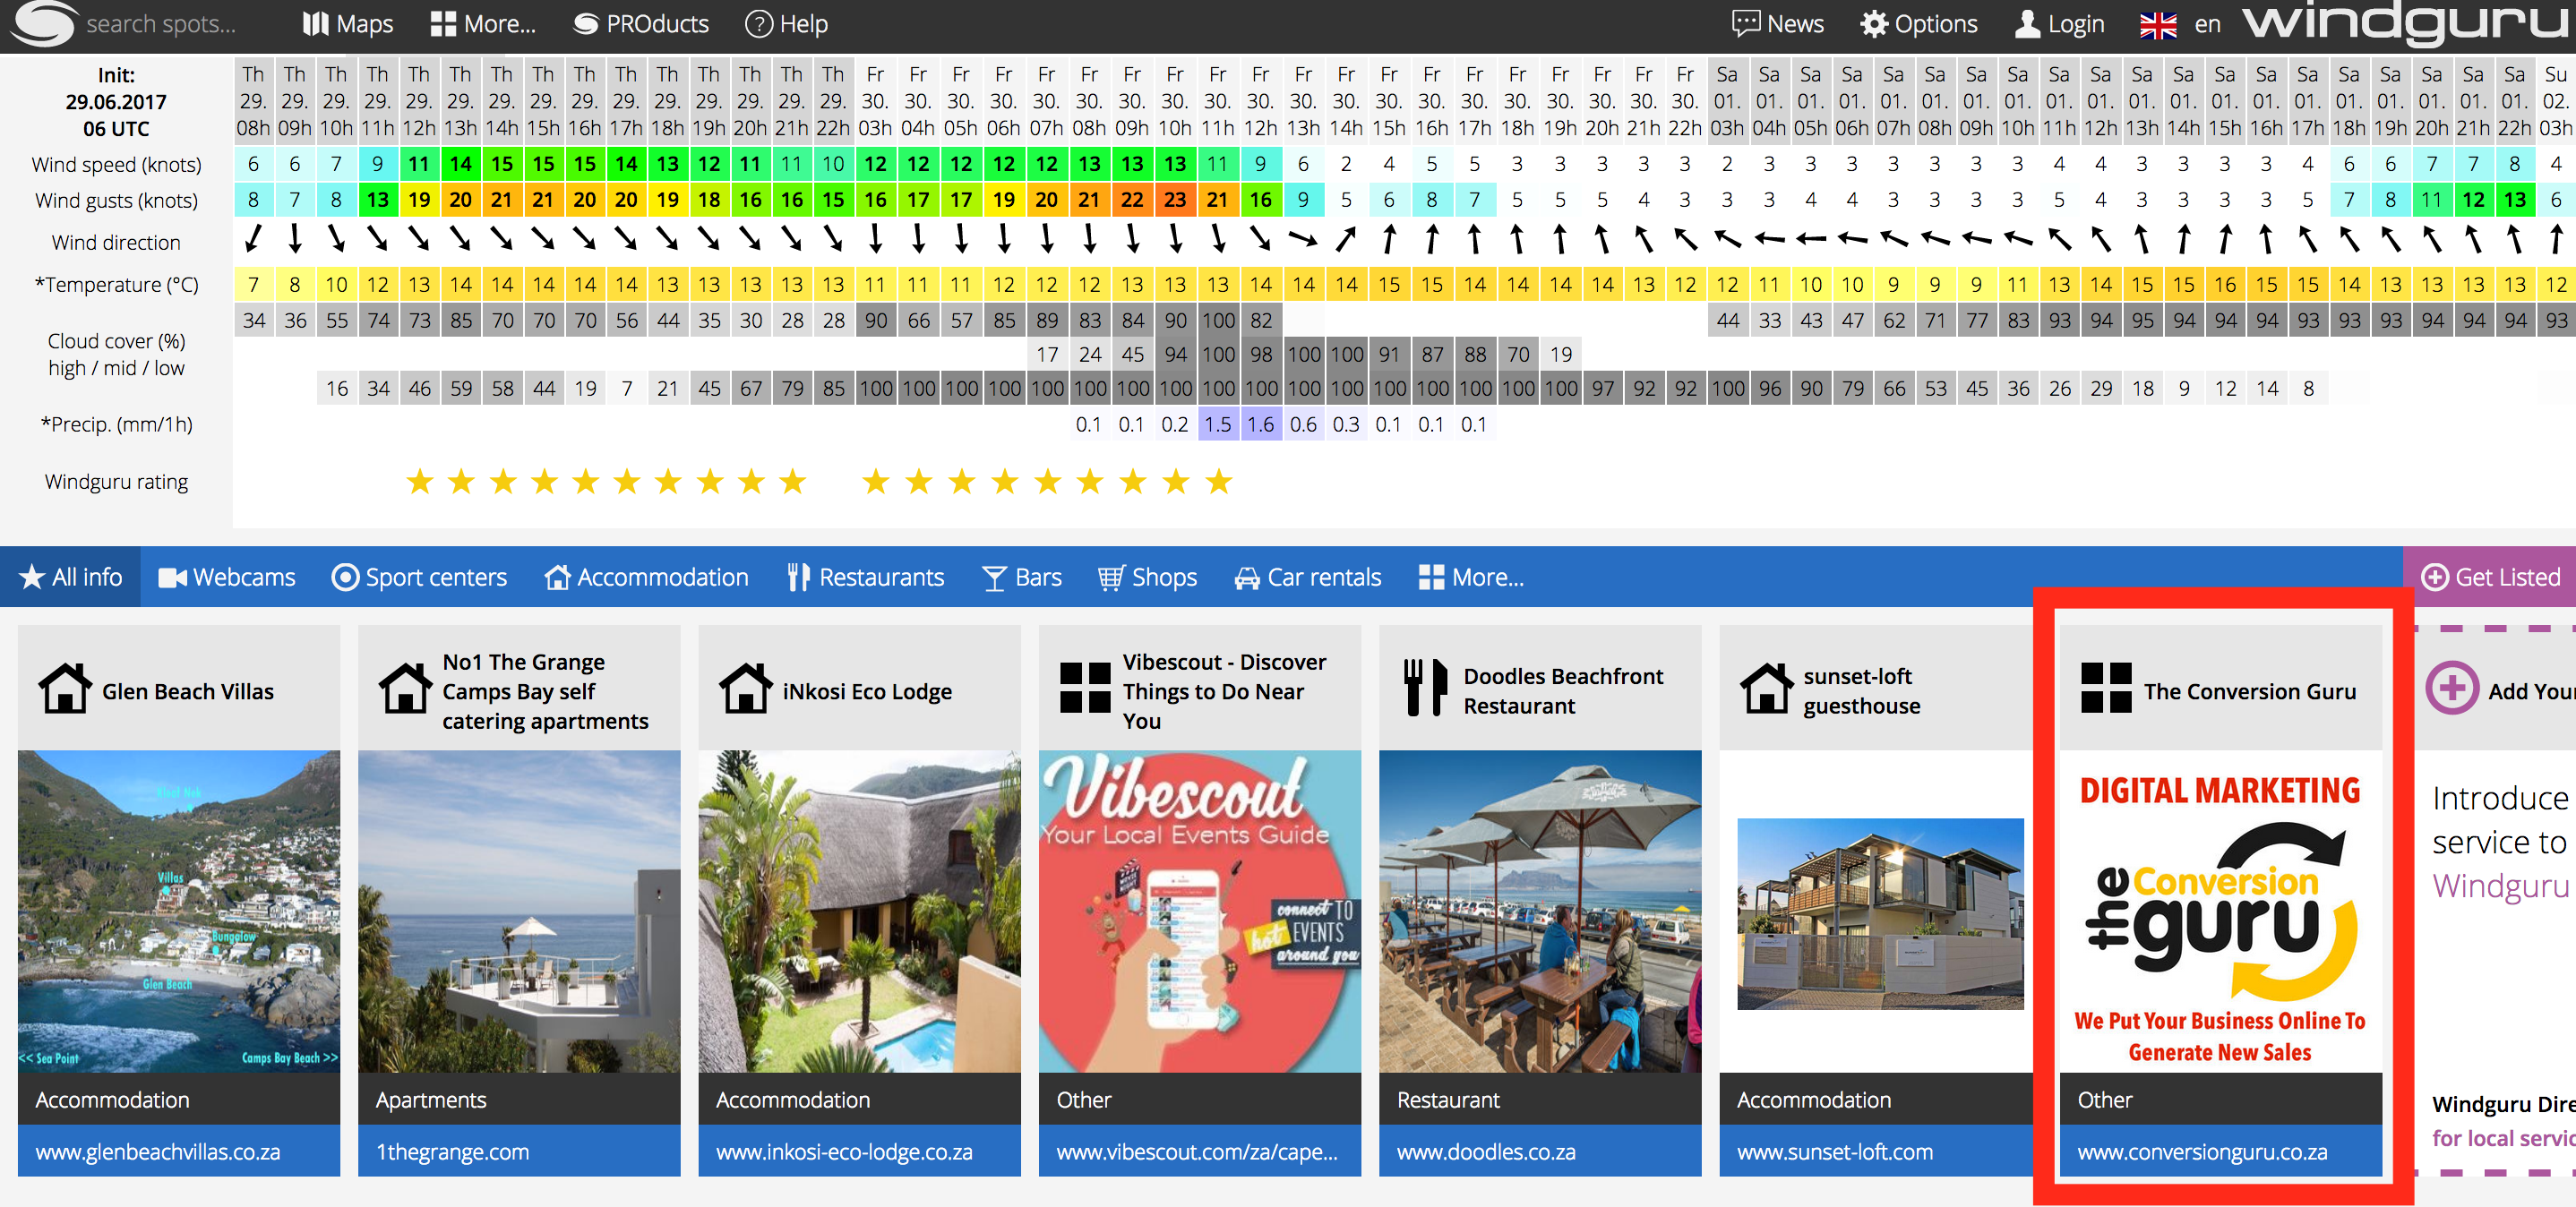
Task: Click the house icon beside sunset-loft guesthouse
Action: 1767,689
